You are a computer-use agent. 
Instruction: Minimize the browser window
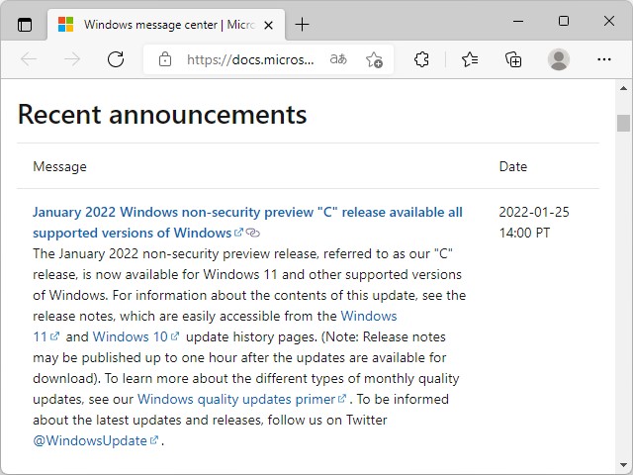(x=518, y=21)
